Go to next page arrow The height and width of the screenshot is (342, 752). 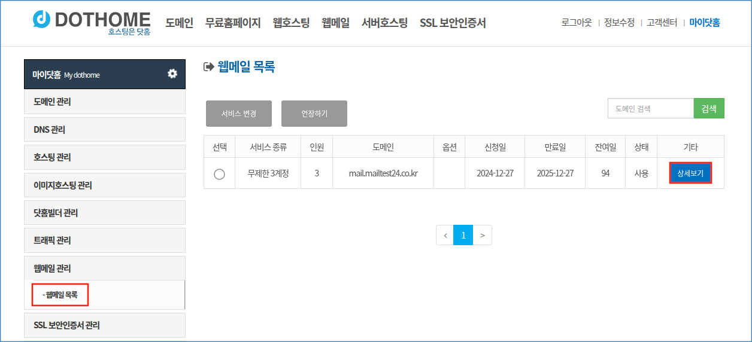coord(482,235)
